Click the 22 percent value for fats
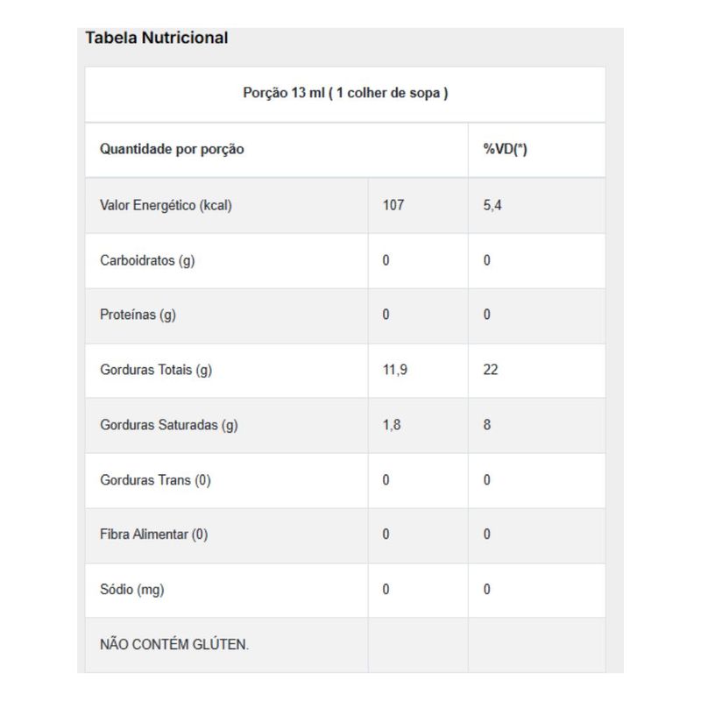 (x=491, y=370)
